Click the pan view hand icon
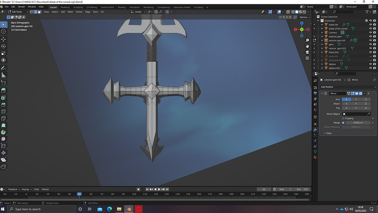This screenshot has width=378, height=213. 307,46
